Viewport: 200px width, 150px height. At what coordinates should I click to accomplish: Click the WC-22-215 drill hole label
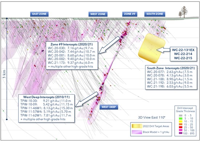(x=183, y=58)
